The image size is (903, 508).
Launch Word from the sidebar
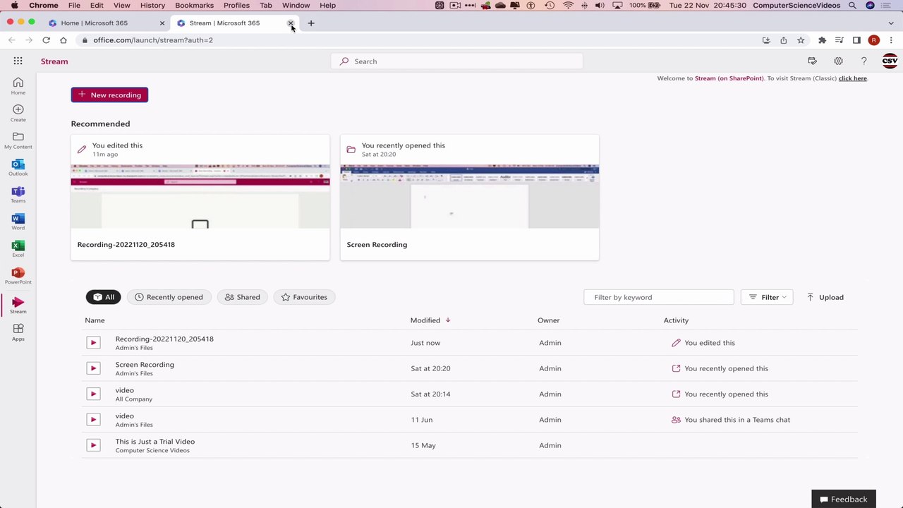[x=18, y=222]
